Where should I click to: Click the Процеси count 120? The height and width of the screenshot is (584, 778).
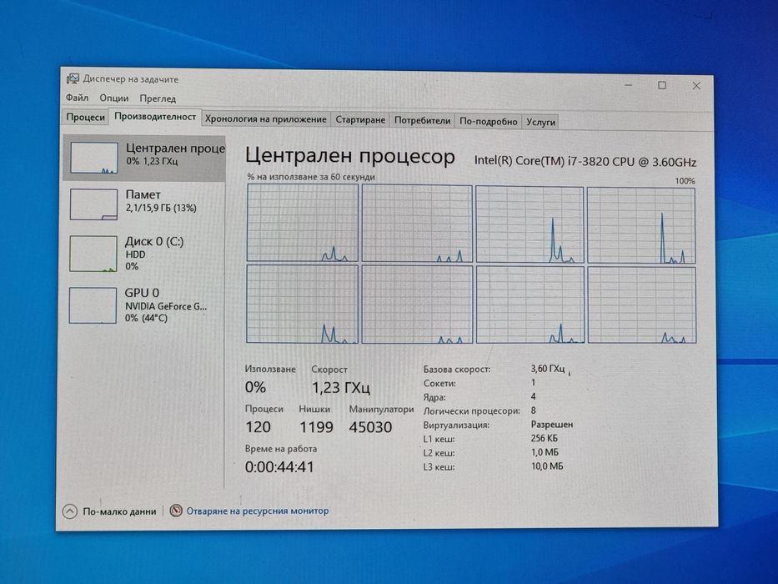258,427
